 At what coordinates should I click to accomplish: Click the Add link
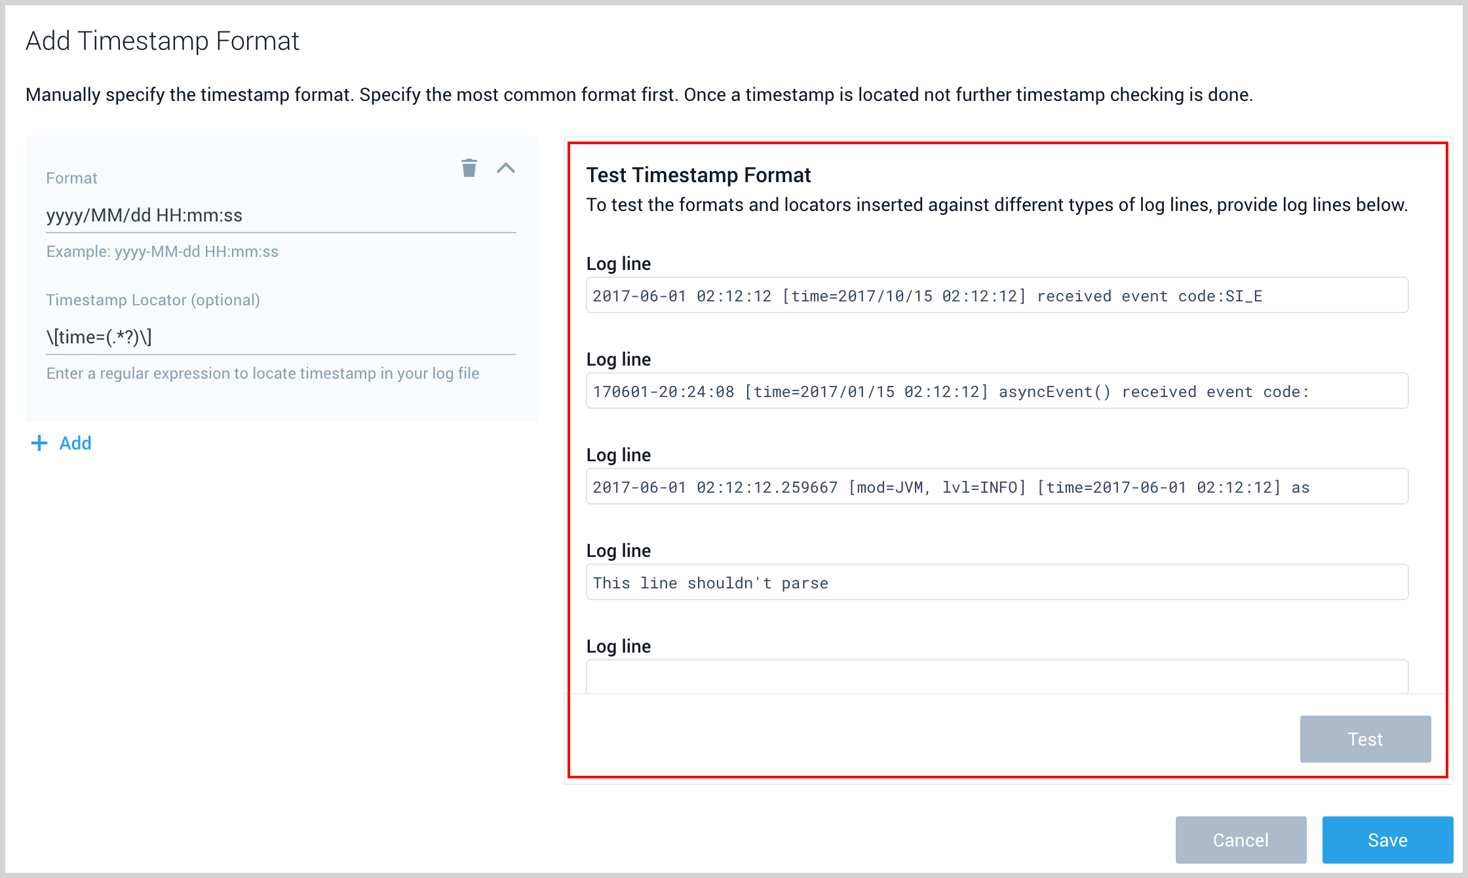75,443
